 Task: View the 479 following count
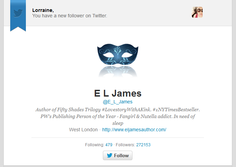(109, 145)
